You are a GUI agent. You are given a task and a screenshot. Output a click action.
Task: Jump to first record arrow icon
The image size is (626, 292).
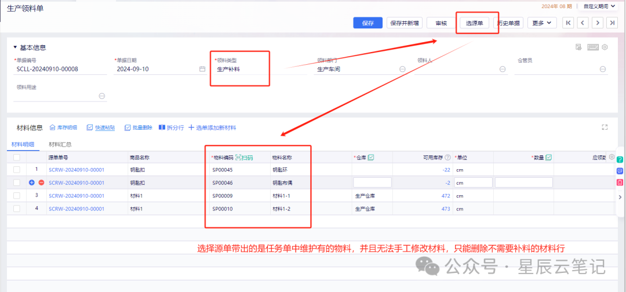568,23
